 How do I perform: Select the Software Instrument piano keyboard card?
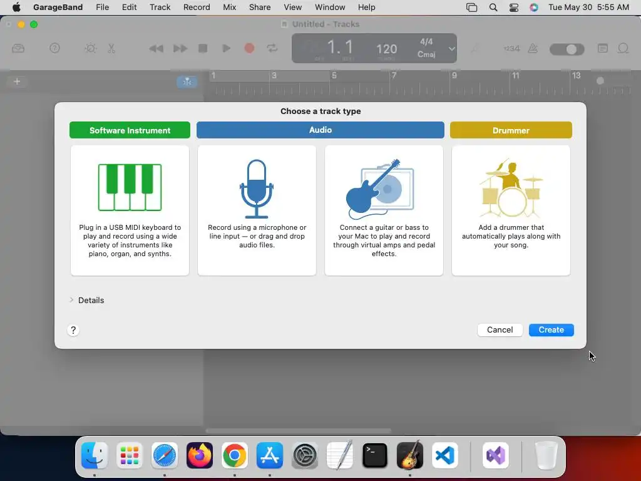coord(130,210)
